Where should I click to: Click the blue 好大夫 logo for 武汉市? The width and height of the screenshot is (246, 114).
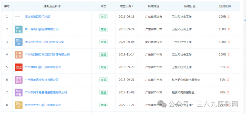pos(19,42)
